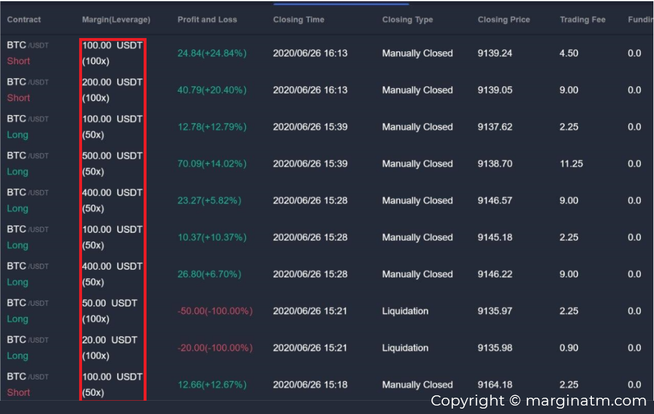
Task: Click Manually Closed in the 9138.70 row
Action: (x=417, y=164)
